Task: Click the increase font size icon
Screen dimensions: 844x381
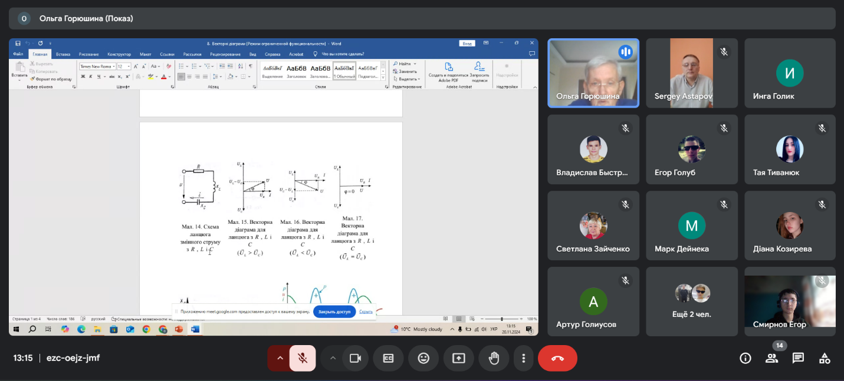Action: [136, 67]
